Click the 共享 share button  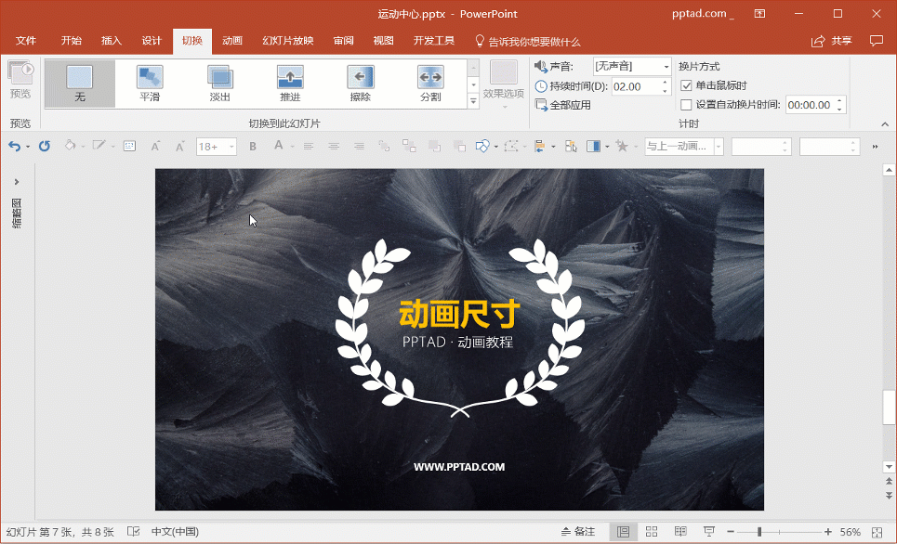tap(832, 41)
